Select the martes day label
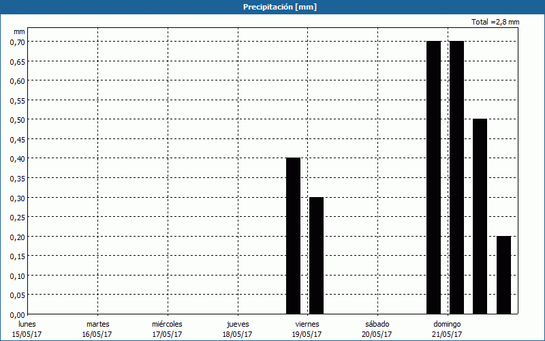Image resolution: width=545 pixels, height=341 pixels. 97,324
